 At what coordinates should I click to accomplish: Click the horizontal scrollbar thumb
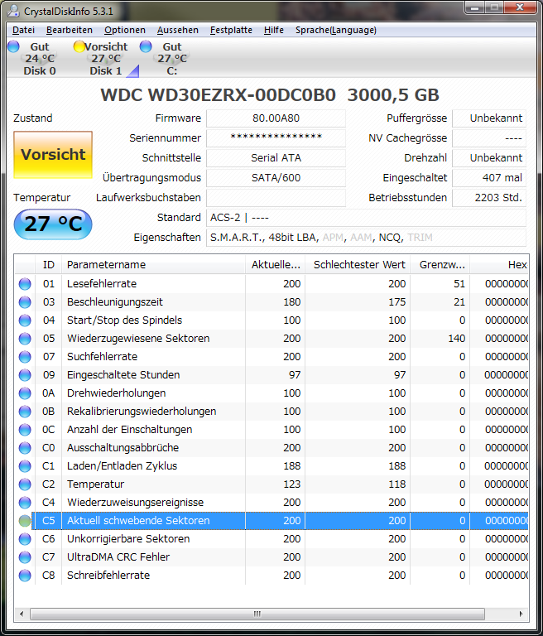tap(257, 614)
